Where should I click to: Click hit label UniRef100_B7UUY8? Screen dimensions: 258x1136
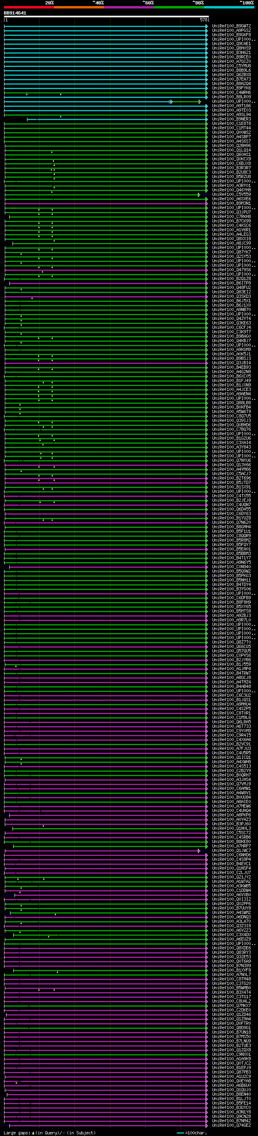(231, 908)
